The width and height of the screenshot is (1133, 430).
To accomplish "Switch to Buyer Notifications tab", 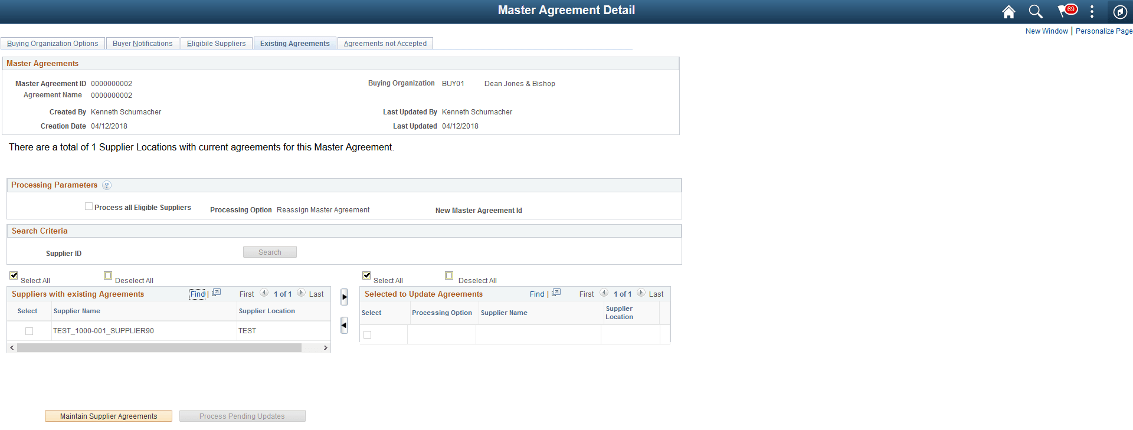I will [143, 44].
